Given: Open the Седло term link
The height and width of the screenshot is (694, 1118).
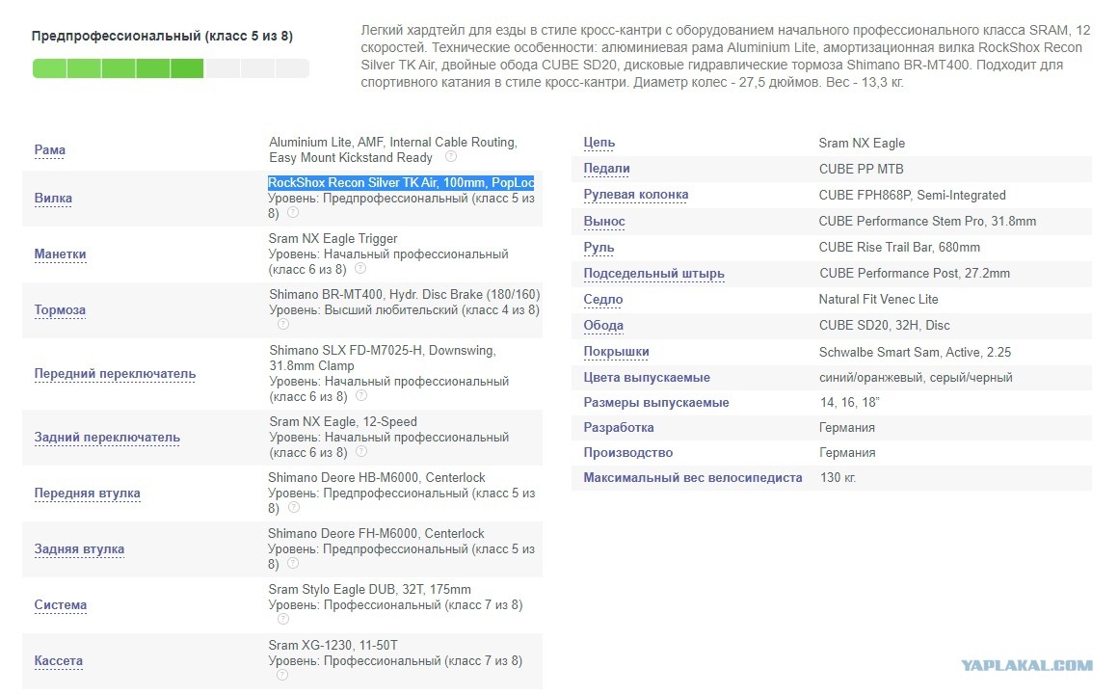Looking at the screenshot, I should [x=603, y=300].
